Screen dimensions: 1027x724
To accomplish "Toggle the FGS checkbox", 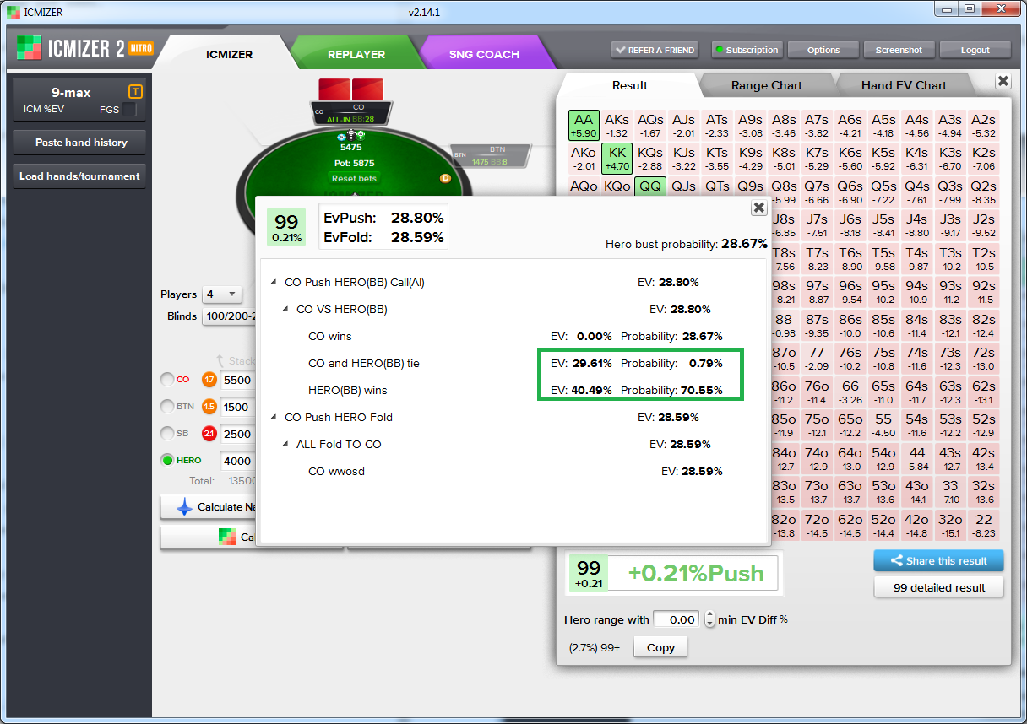I will 129,109.
